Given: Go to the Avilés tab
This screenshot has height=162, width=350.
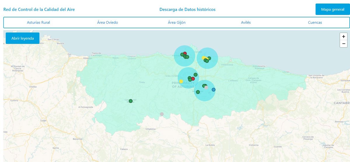Looking at the screenshot, I should [246, 22].
